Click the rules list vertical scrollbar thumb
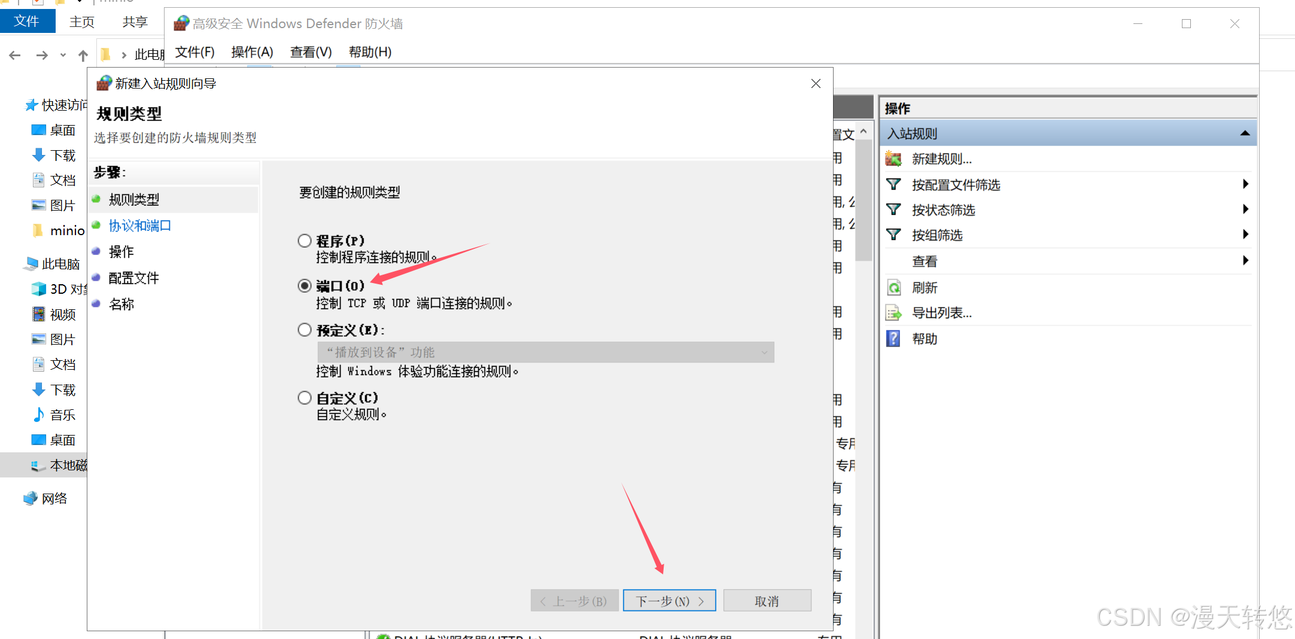The width and height of the screenshot is (1295, 639). 864,200
